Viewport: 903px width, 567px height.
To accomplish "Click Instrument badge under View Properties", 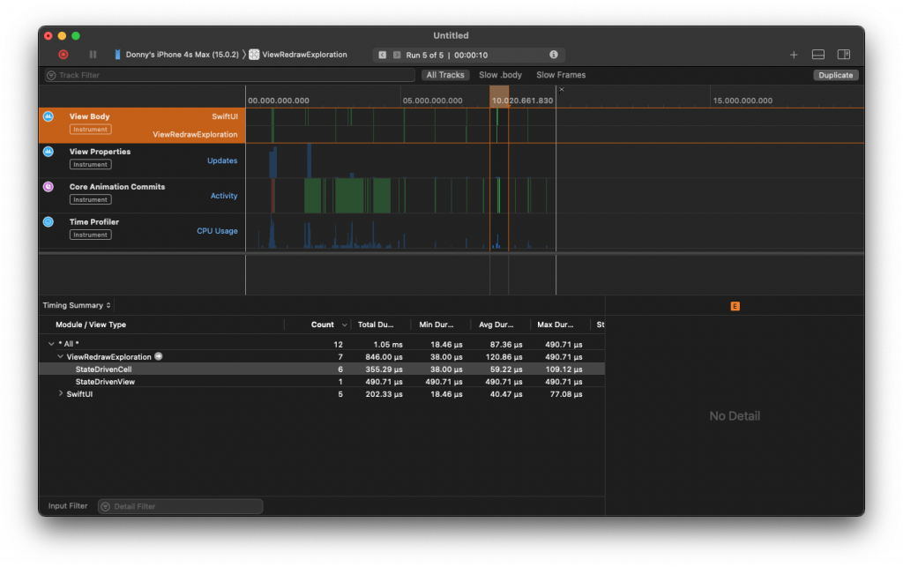I will pos(91,165).
